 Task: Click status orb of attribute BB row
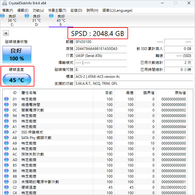(x=6, y=176)
